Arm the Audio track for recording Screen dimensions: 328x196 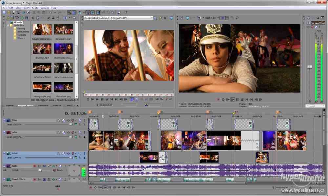click(x=35, y=166)
